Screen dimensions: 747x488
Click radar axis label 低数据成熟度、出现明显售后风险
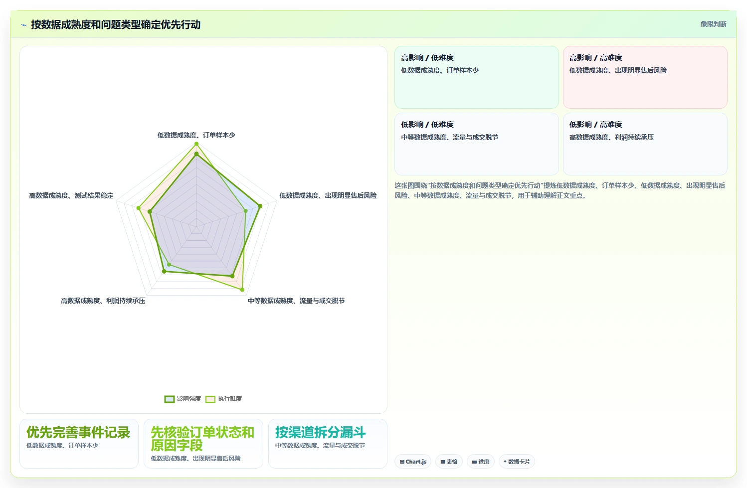coord(328,195)
